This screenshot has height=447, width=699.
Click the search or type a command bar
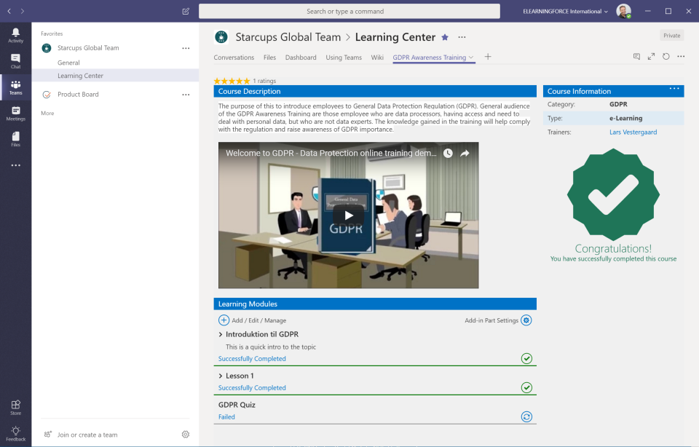349,11
